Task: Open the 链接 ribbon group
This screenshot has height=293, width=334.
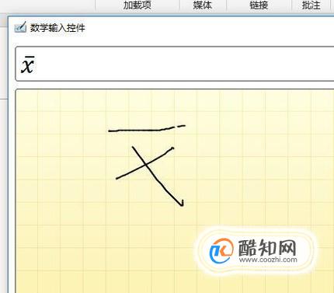Action: [259, 5]
